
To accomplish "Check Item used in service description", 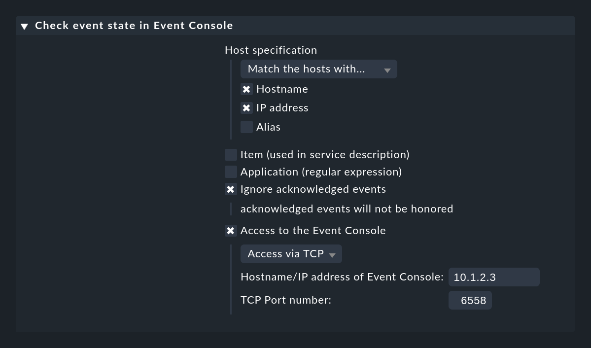I will point(231,154).
